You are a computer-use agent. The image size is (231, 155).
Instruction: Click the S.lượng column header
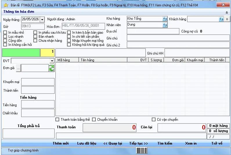point(156,60)
